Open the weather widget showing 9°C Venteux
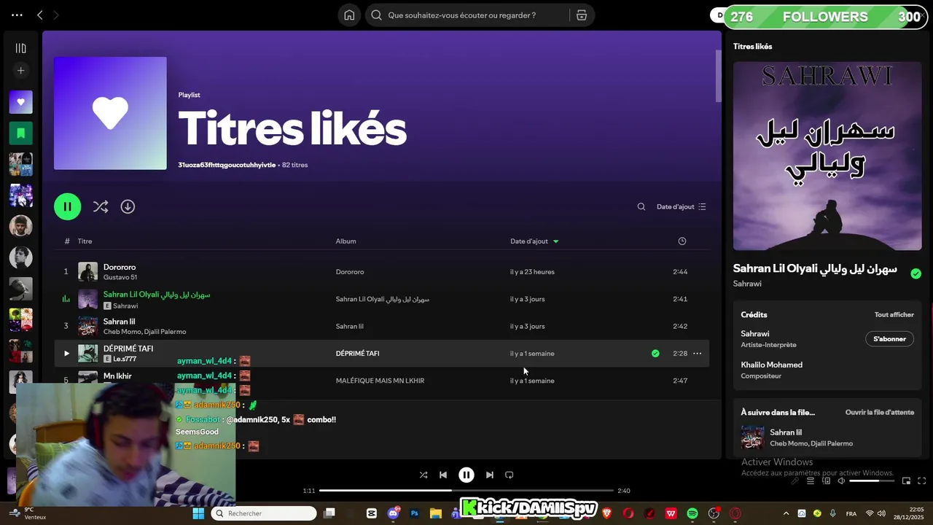933x525 pixels. [28, 513]
